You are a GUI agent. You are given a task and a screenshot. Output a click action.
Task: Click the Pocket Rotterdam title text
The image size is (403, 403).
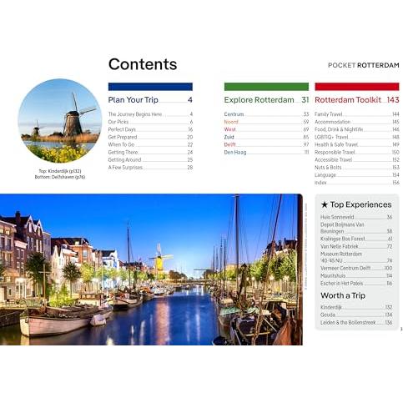(x=364, y=65)
